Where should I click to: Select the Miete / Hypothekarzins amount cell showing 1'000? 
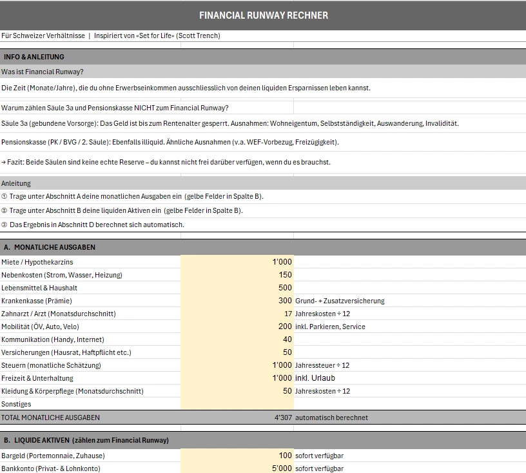[x=237, y=262]
